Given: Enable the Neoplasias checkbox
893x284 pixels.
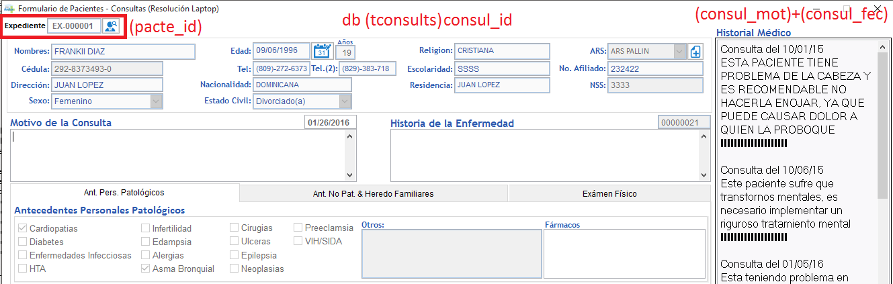Looking at the screenshot, I should [x=235, y=269].
